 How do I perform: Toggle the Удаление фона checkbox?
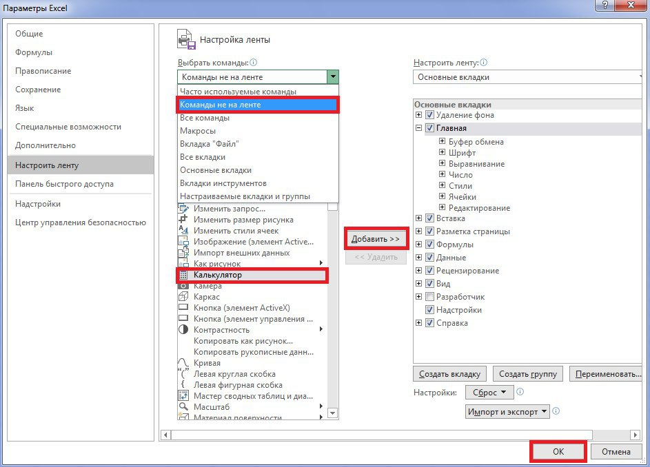(430, 115)
